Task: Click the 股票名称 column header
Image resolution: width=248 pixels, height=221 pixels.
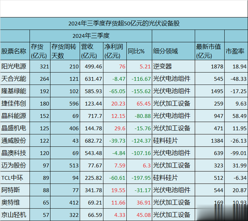Action: coord(14,51)
